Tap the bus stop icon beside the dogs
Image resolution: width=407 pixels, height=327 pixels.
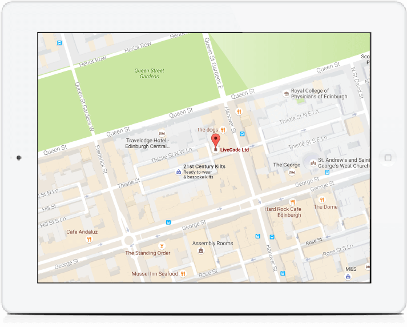pos(242,134)
